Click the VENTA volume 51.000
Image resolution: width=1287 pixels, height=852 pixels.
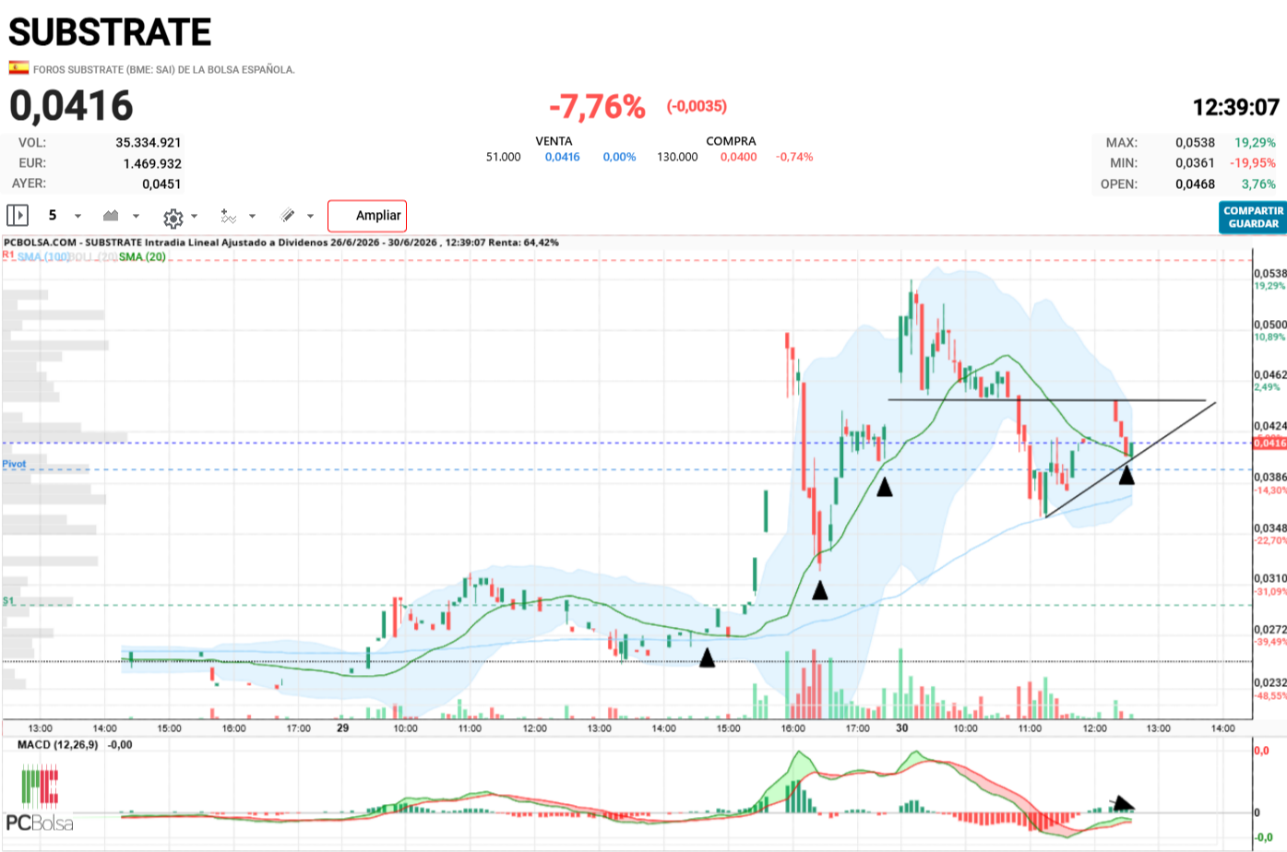point(504,157)
